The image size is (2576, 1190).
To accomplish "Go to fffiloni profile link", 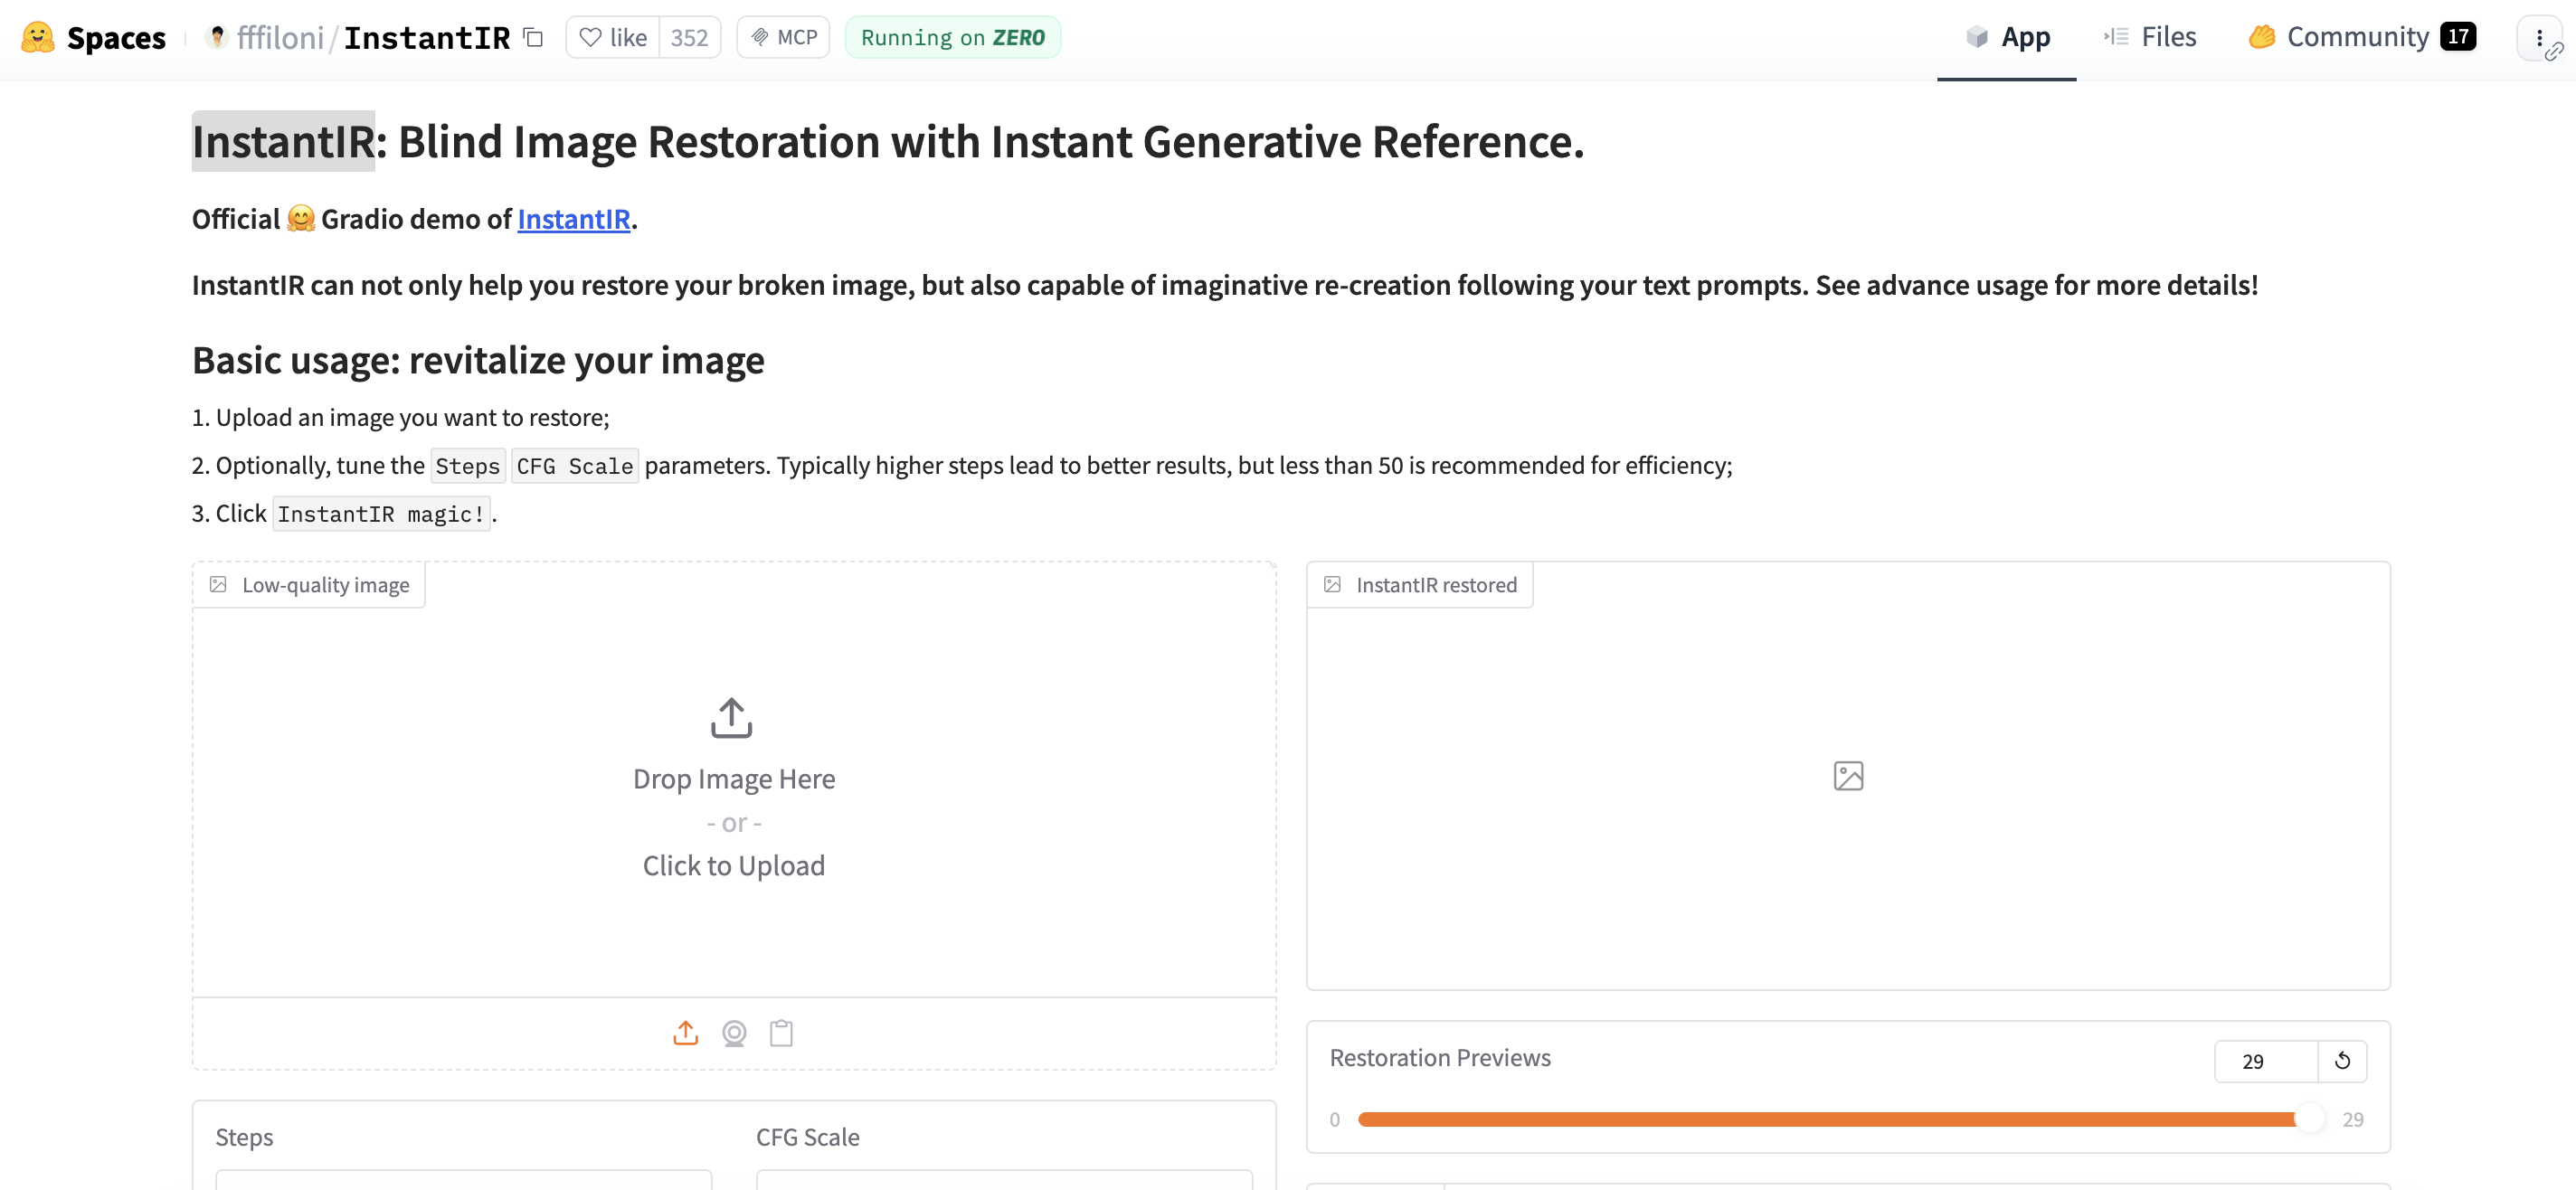I will pyautogui.click(x=281, y=38).
